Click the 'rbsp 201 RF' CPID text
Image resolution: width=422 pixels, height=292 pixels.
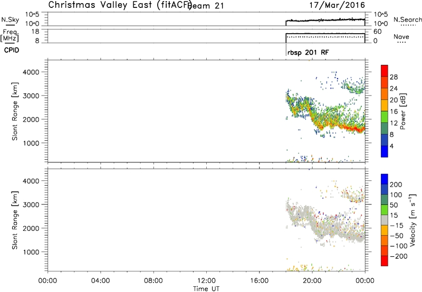308,52
